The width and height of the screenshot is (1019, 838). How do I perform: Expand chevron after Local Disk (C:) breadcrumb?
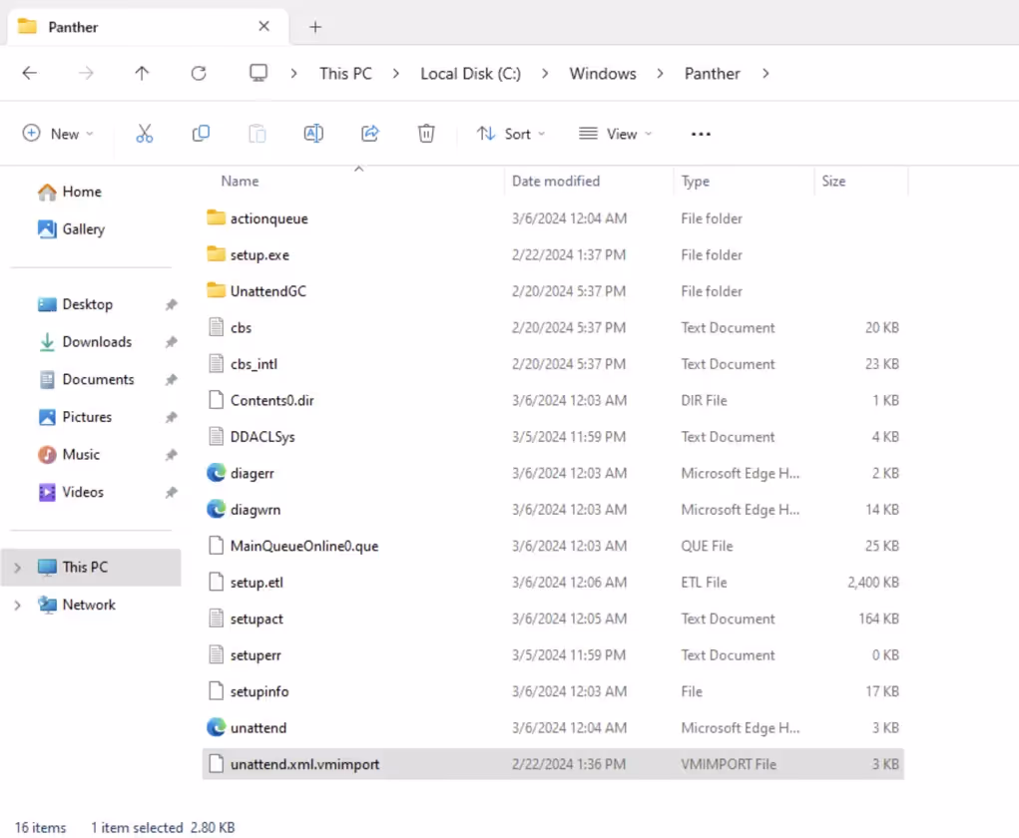[x=545, y=74]
